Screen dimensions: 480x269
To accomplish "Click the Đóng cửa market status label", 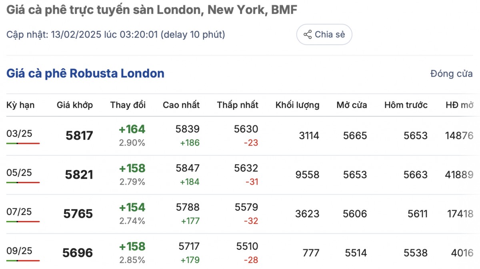I will click(451, 74).
